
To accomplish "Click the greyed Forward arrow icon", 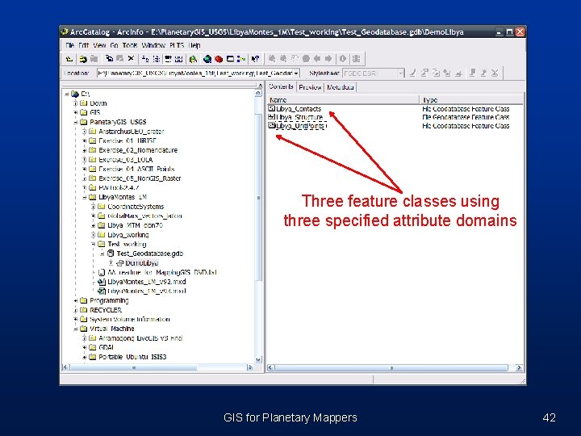I will coord(328,59).
